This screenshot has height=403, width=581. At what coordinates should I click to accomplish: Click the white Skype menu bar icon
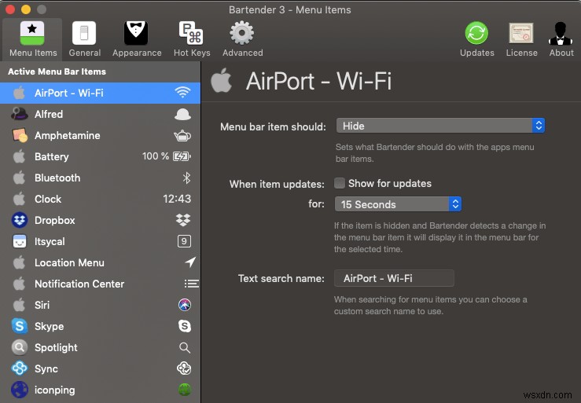point(185,326)
